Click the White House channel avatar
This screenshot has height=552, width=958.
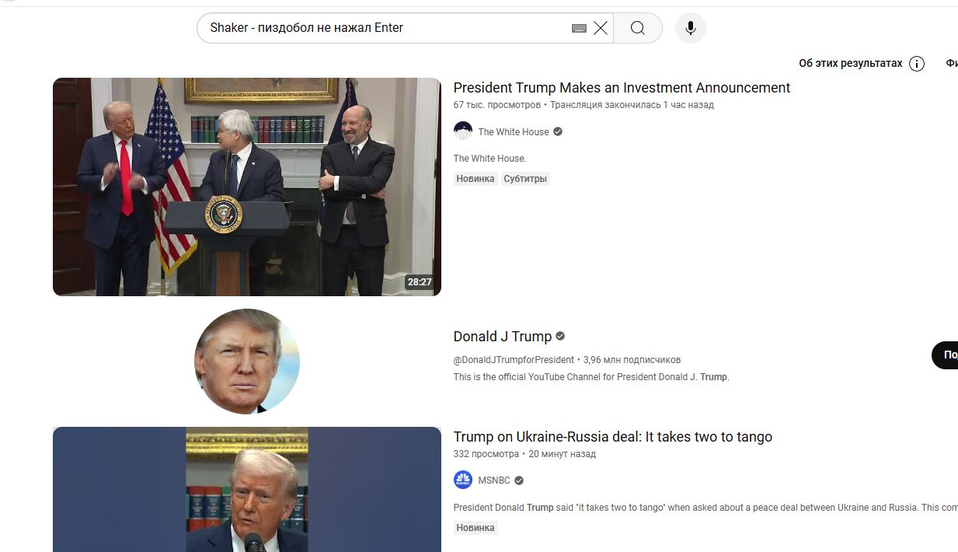(463, 131)
